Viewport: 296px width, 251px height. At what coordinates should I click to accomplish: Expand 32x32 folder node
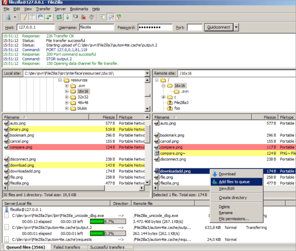click(67, 97)
